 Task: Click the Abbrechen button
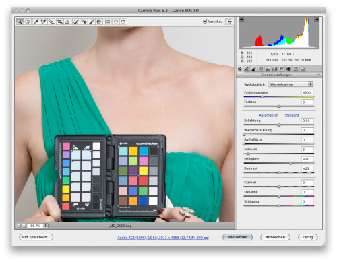(275, 237)
